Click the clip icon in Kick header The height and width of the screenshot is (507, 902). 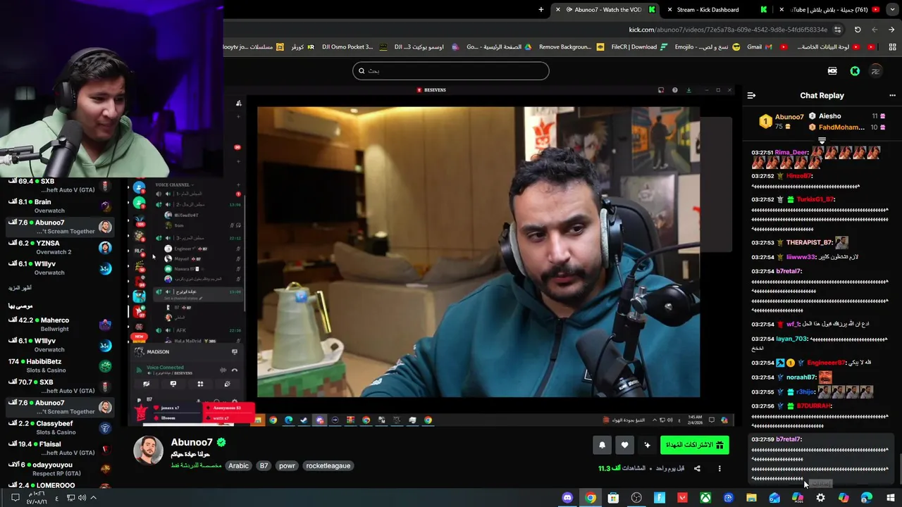pos(832,71)
